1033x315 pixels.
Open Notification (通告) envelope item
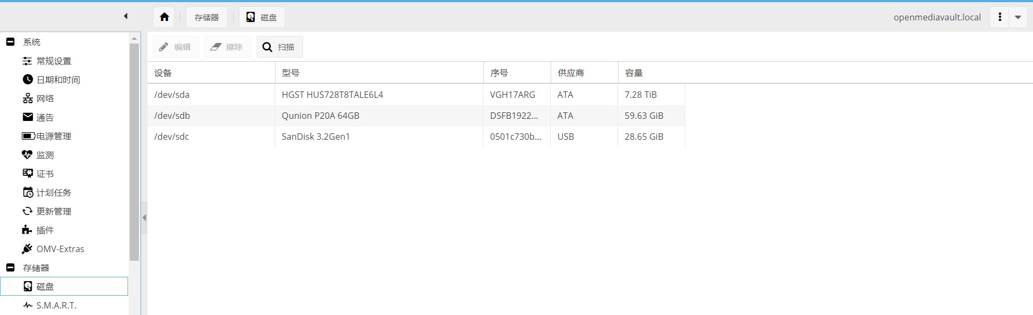[x=45, y=117]
